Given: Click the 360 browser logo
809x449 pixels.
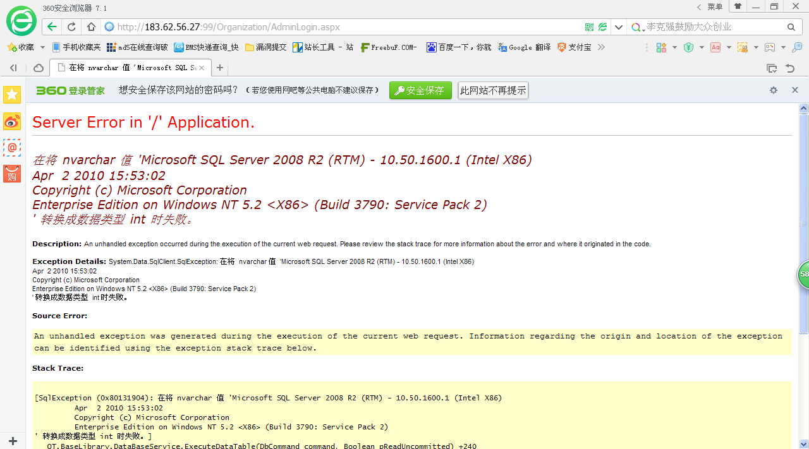Looking at the screenshot, I should tap(21, 21).
